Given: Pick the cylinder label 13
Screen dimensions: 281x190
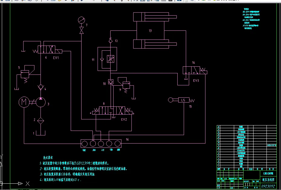Looking at the screenshot, I should (x=150, y=31).
